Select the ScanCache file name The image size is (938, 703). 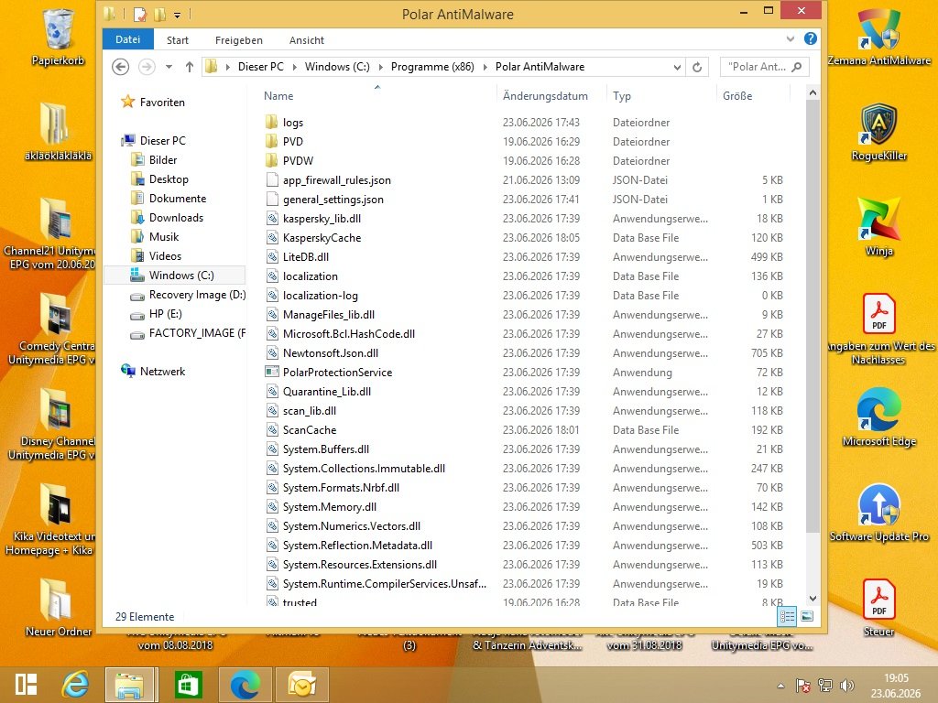(x=310, y=430)
